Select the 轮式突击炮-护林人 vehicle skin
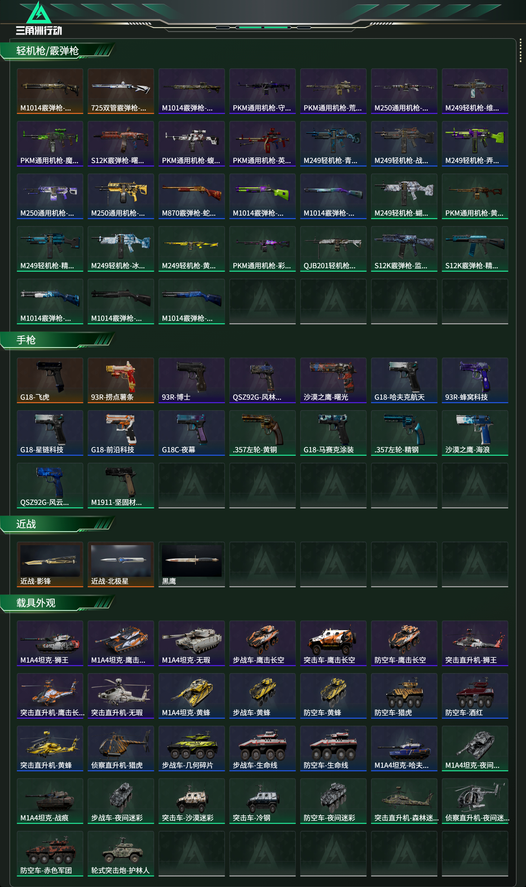Viewport: 526px width, 887px height. (x=121, y=853)
